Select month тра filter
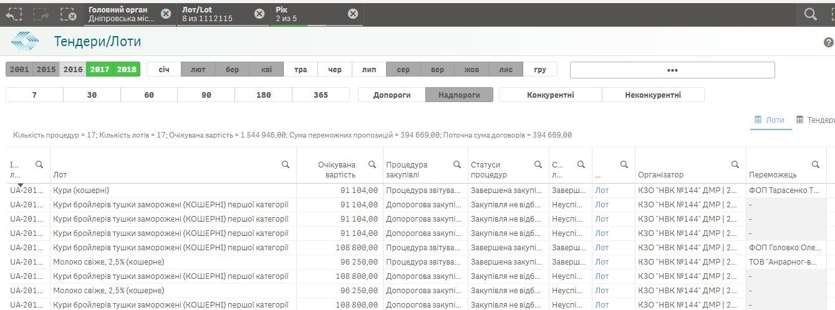Image resolution: width=835 pixels, height=310 pixels. click(x=301, y=70)
